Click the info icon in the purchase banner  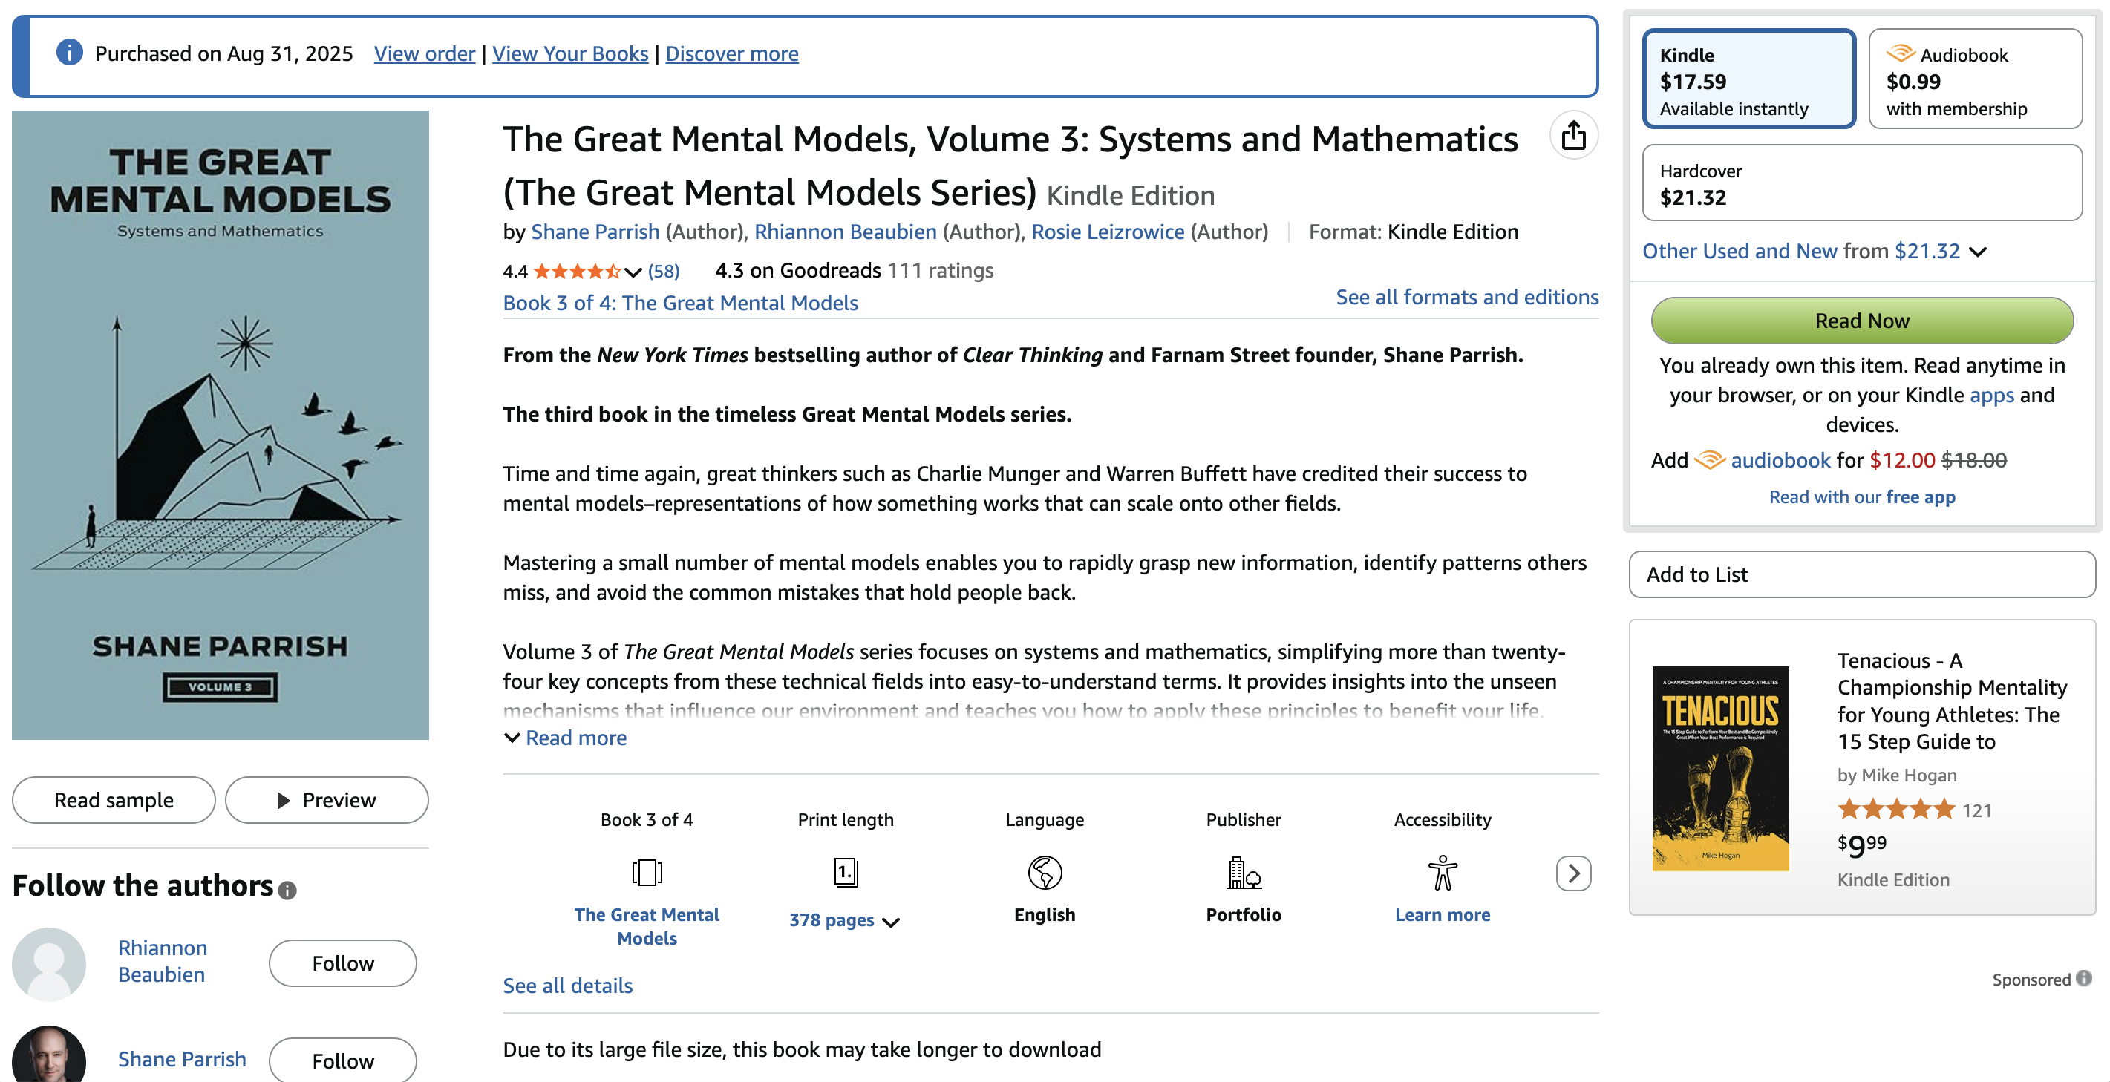click(x=70, y=53)
